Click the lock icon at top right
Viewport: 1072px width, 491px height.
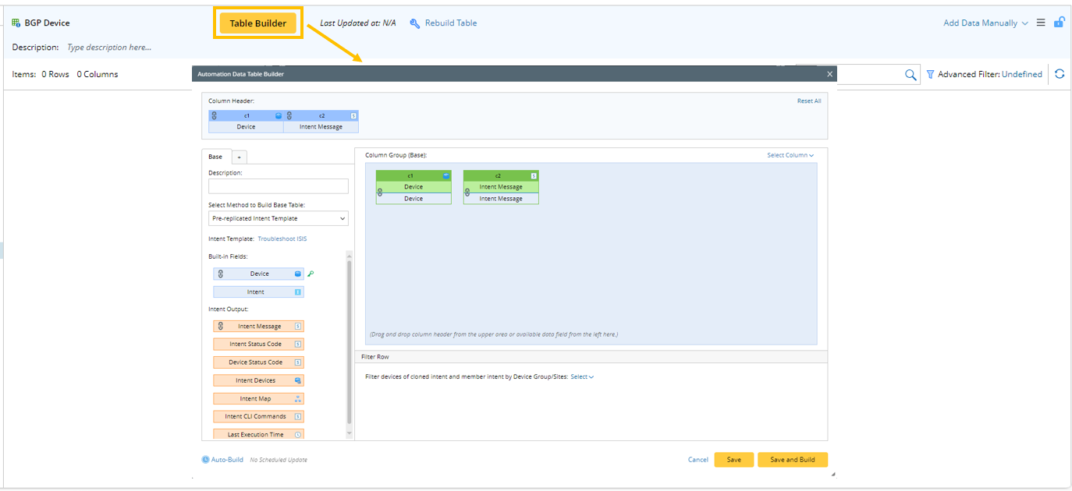pyautogui.click(x=1059, y=23)
